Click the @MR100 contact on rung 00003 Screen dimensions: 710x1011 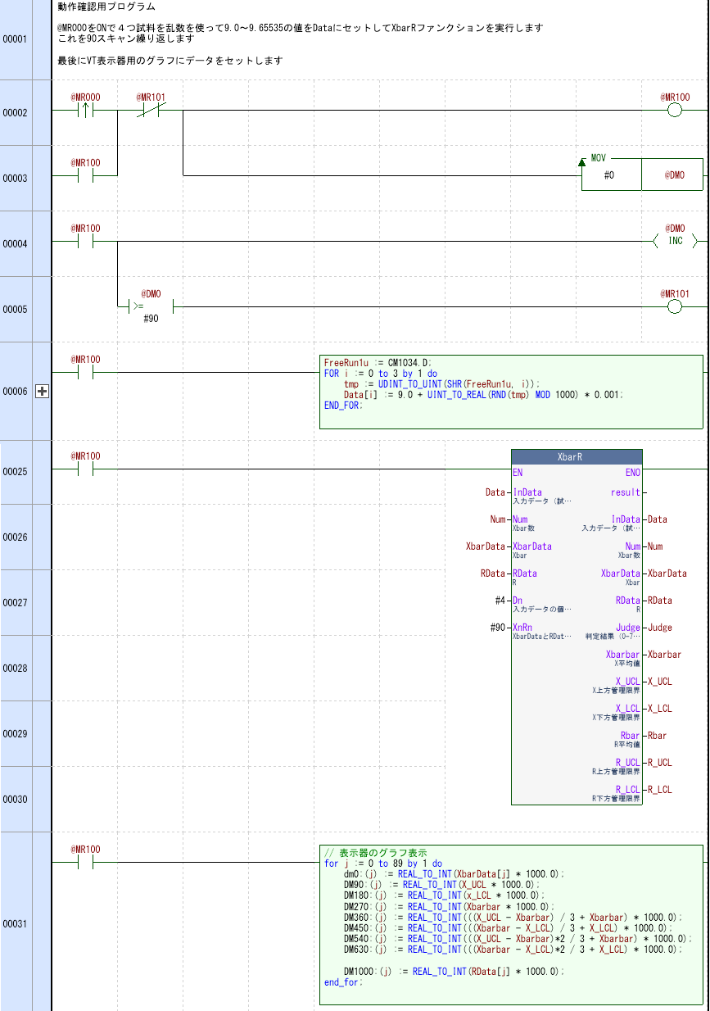(x=85, y=175)
